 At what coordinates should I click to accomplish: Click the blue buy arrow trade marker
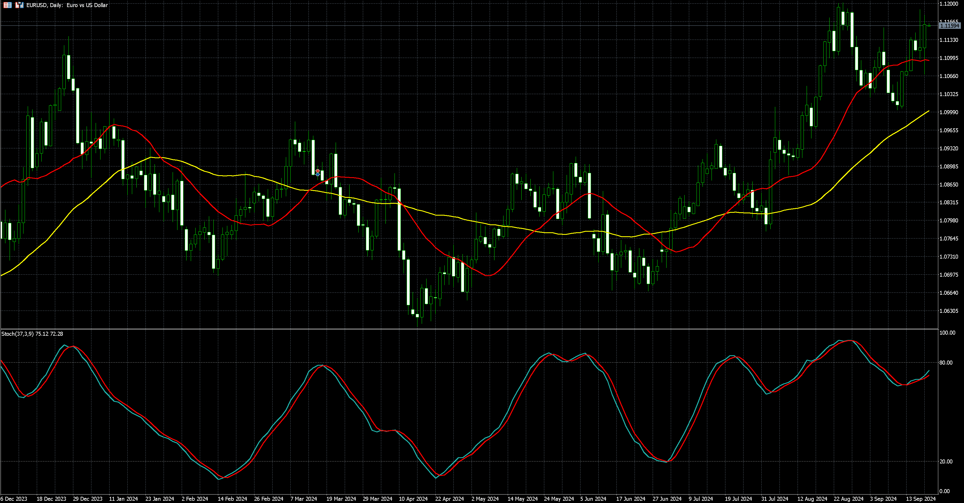click(x=318, y=175)
